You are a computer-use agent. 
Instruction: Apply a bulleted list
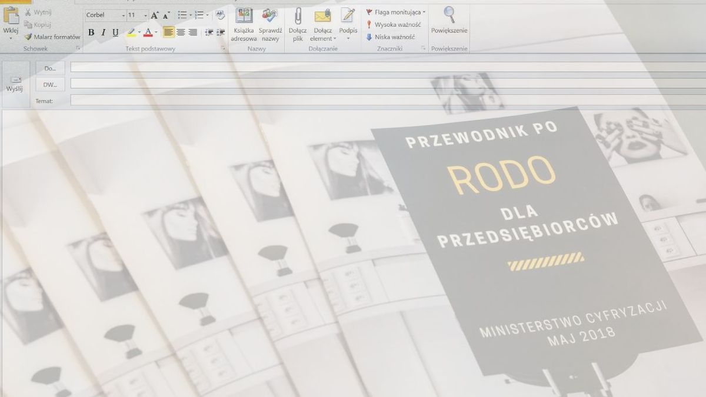tap(182, 15)
